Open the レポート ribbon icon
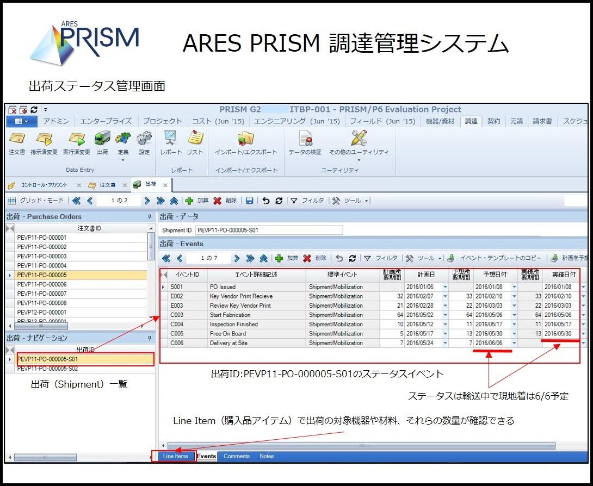This screenshot has height=486, width=593. tap(171, 143)
